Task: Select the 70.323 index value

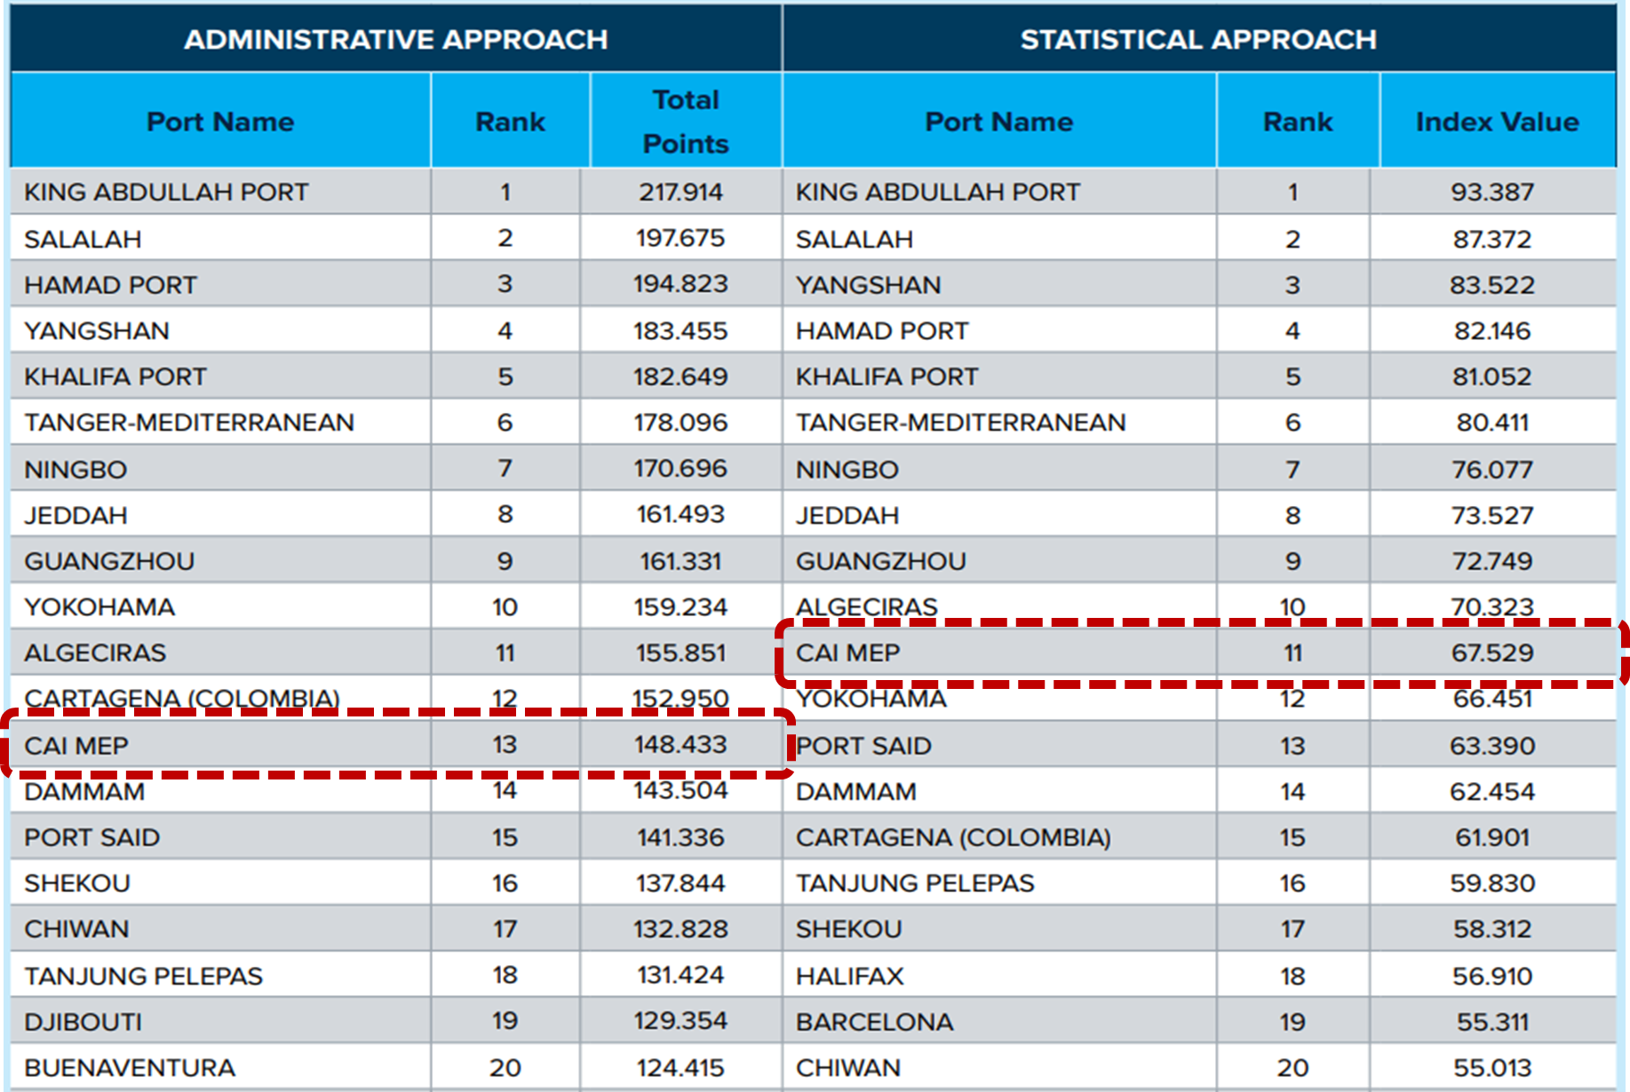Action: 1492,606
